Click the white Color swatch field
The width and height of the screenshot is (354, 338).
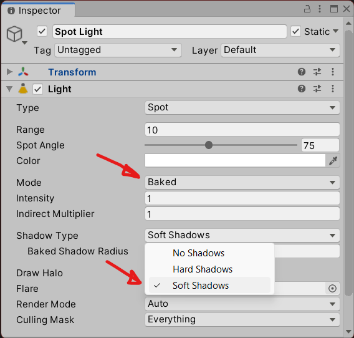point(235,161)
